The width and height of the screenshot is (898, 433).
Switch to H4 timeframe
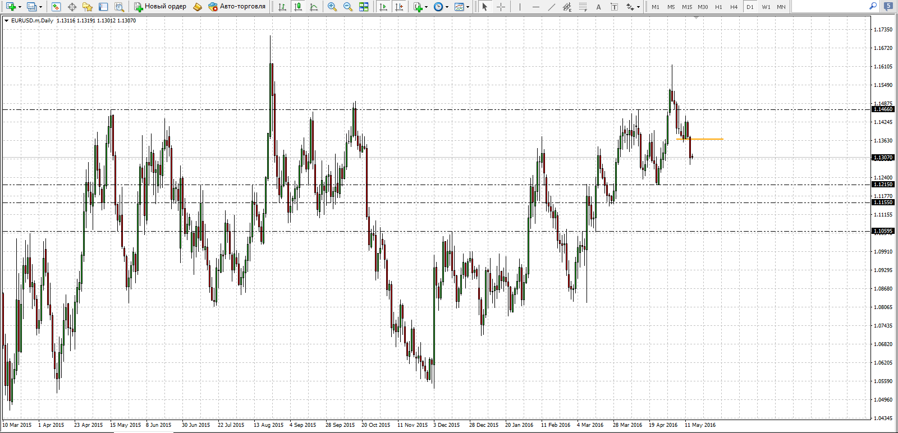[734, 7]
